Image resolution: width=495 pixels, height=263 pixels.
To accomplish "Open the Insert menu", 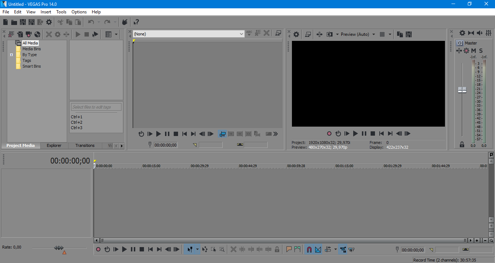I will point(46,12).
